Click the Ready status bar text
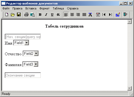The height and width of the screenshot is (97, 134). tap(6, 94)
